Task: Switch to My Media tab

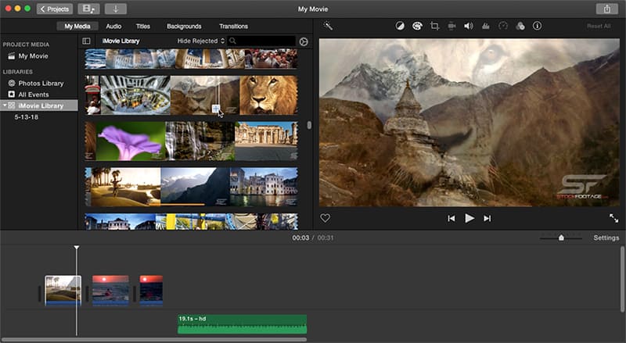Action: tap(77, 27)
